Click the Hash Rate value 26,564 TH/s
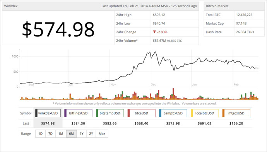267x152 pixels. pyautogui.click(x=245, y=32)
